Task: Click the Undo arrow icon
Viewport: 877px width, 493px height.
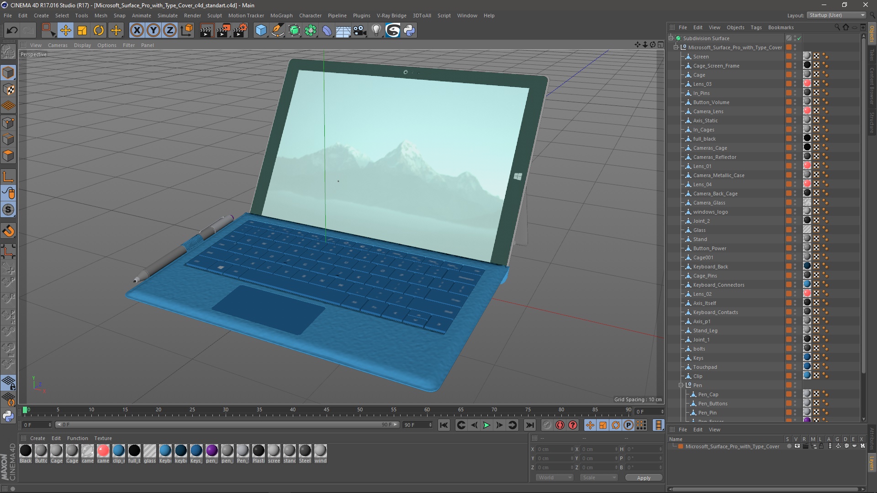Action: tap(12, 31)
